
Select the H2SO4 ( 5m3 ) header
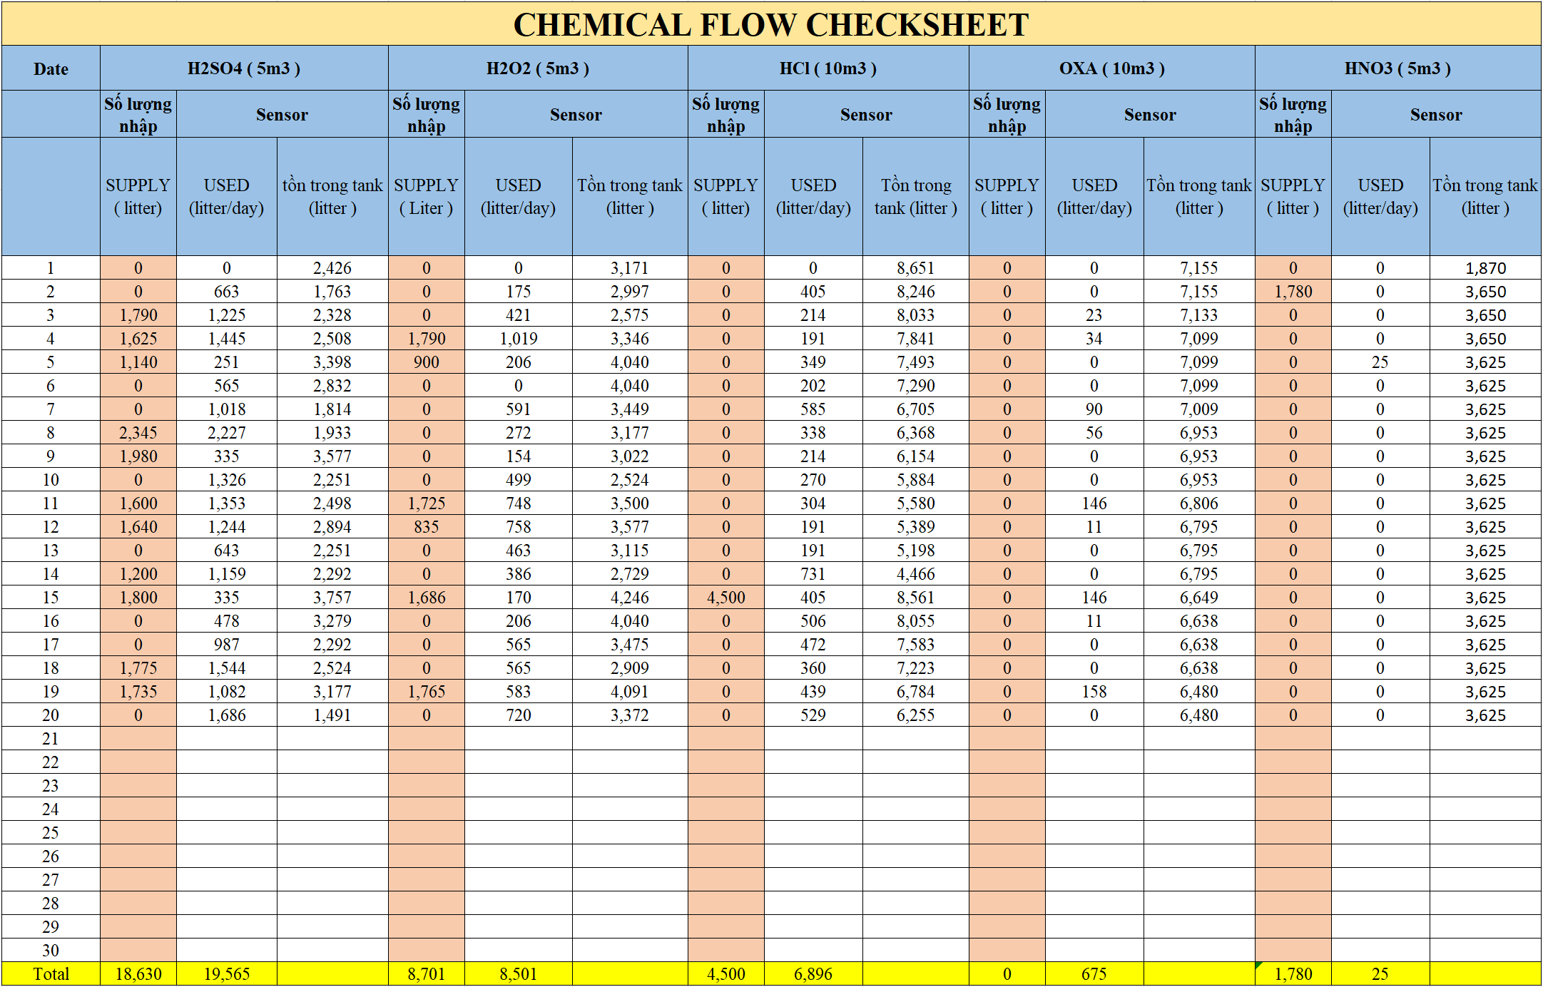[244, 68]
